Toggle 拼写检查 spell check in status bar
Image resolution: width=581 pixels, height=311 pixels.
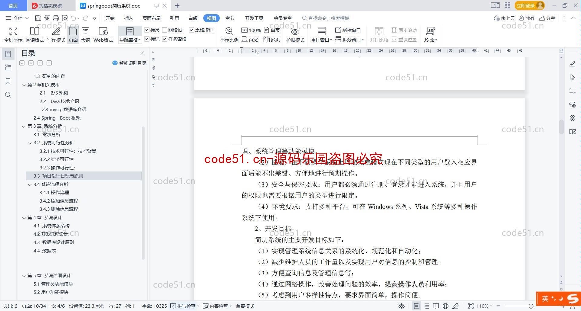[183, 306]
